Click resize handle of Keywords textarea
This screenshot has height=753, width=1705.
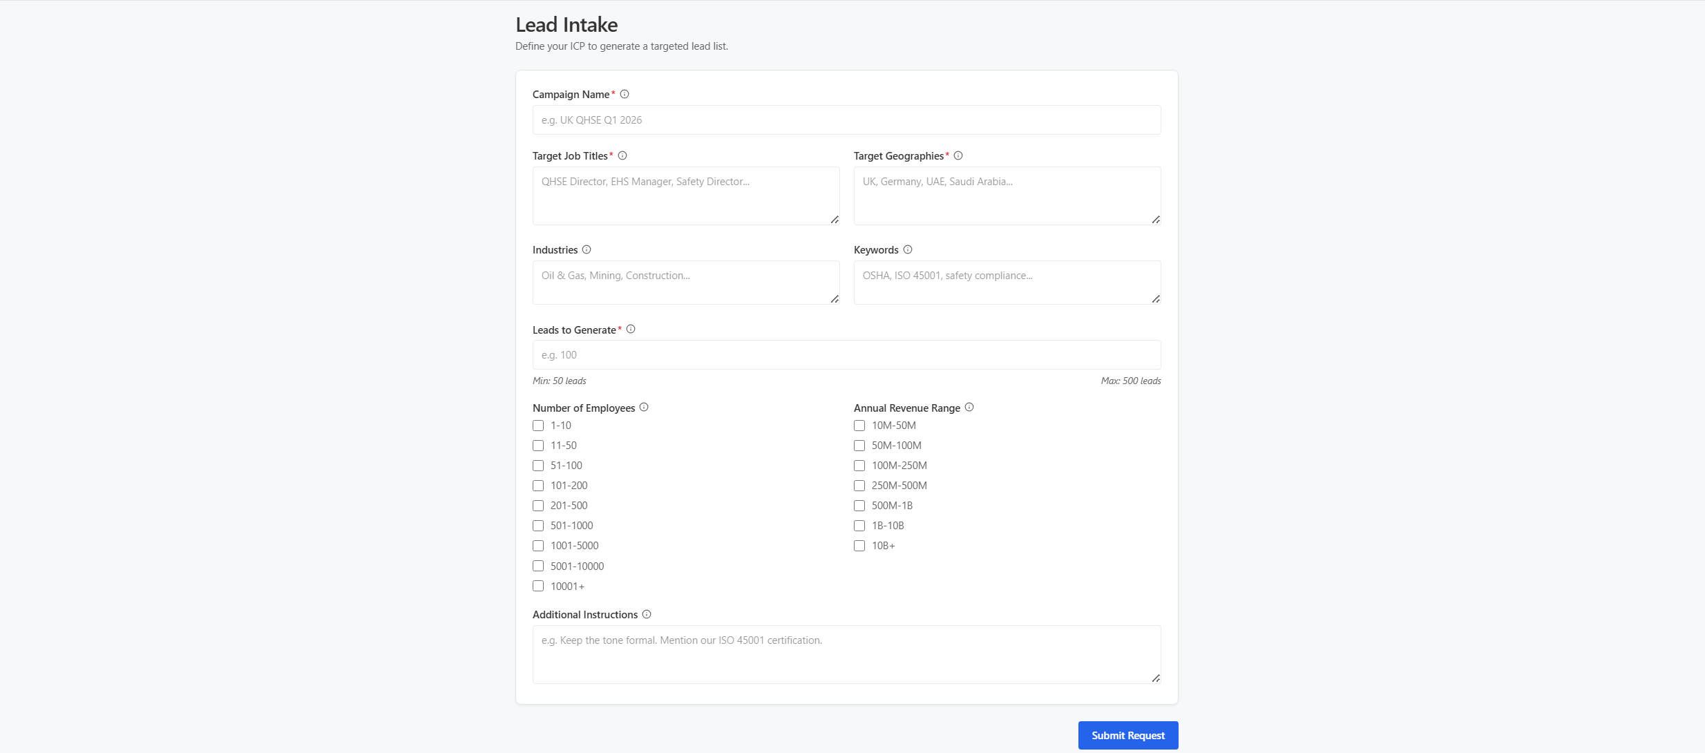1156,299
